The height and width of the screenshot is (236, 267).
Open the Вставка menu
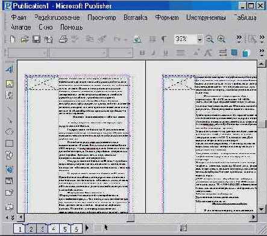point(135,18)
